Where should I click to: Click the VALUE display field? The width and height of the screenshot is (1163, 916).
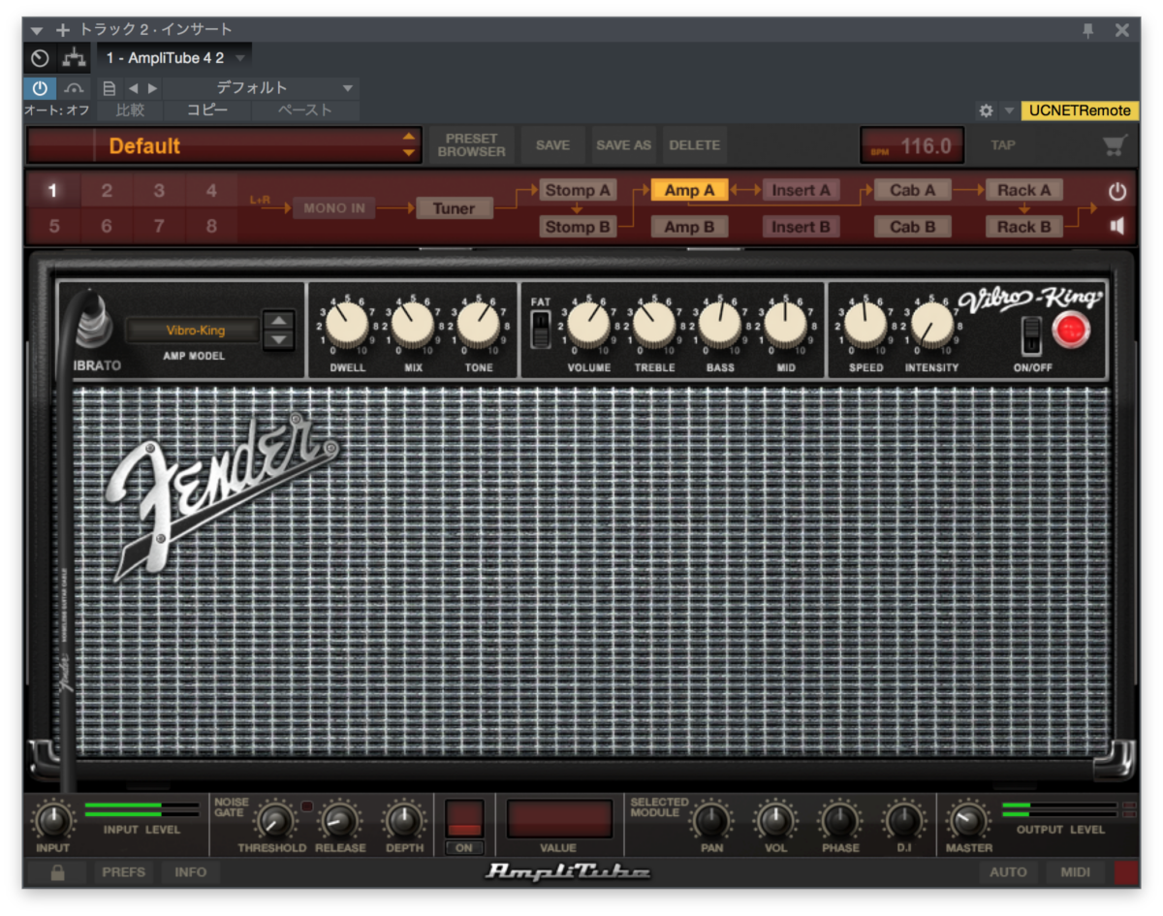[559, 818]
